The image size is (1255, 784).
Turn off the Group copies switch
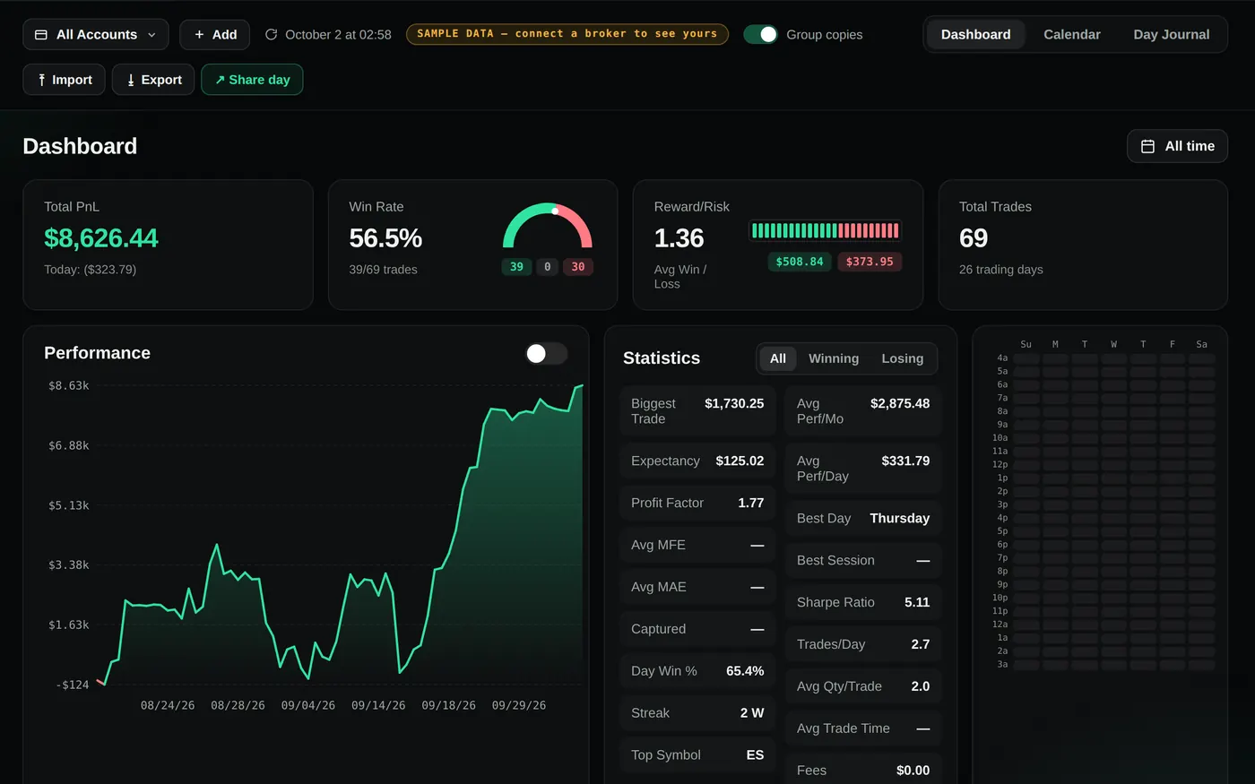tap(760, 34)
